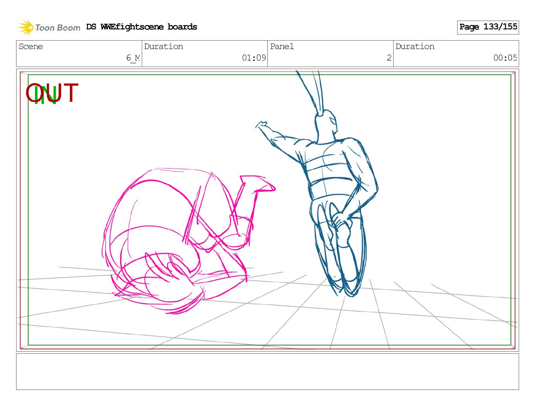
Task: Click the empty notes box below panel
Action: click(x=267, y=372)
